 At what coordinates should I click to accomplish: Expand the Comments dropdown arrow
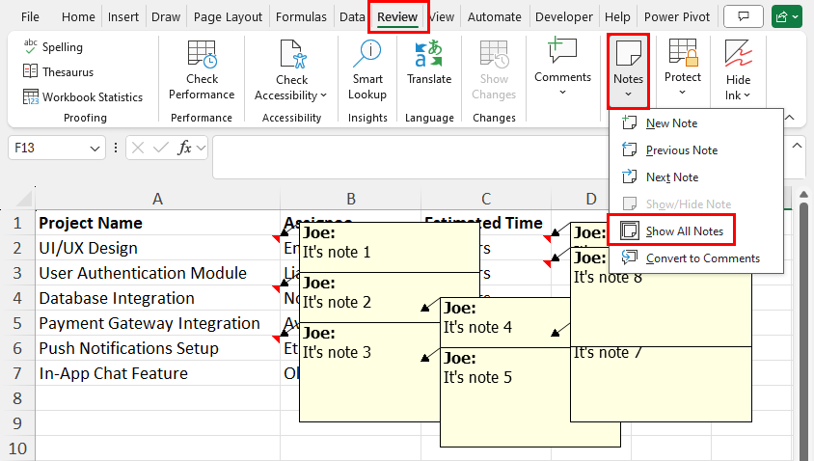pyautogui.click(x=562, y=93)
